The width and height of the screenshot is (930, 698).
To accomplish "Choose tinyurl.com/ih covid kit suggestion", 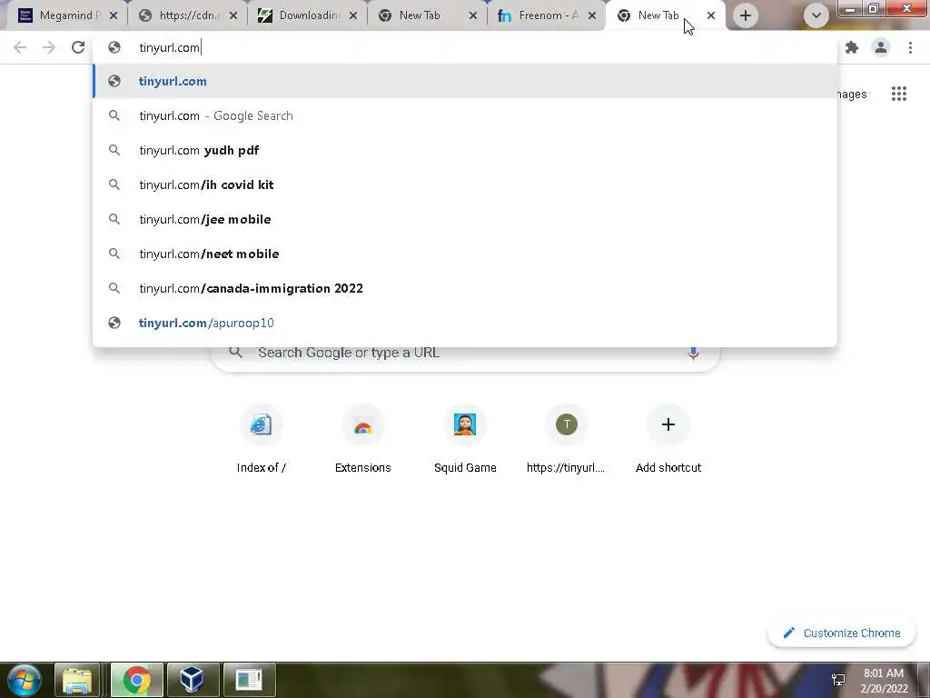I will (465, 184).
